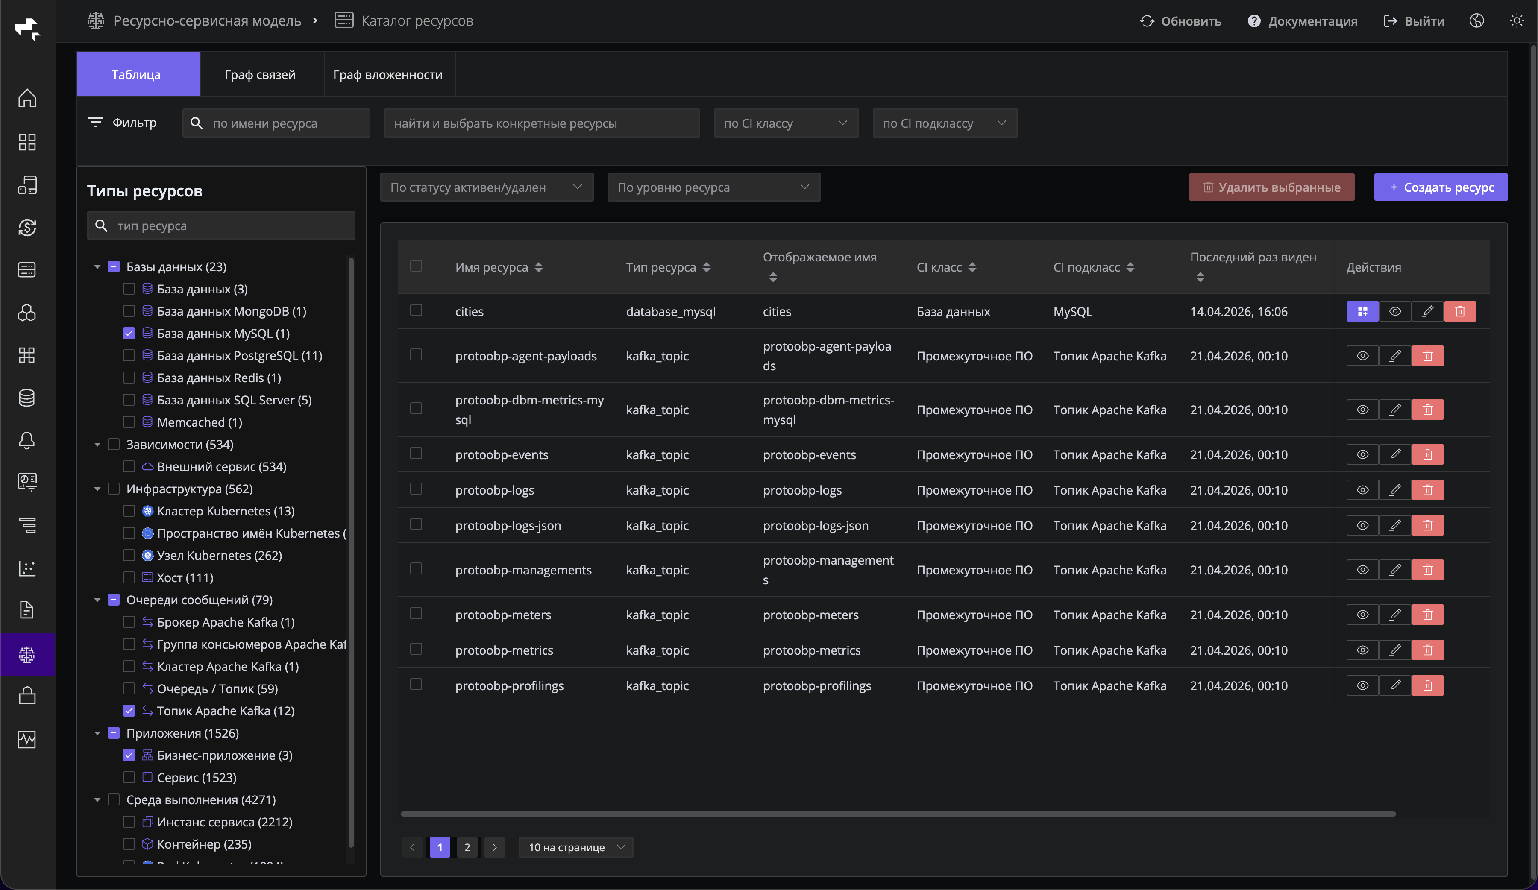Toggle the theme with the sun icon

[x=1517, y=20]
